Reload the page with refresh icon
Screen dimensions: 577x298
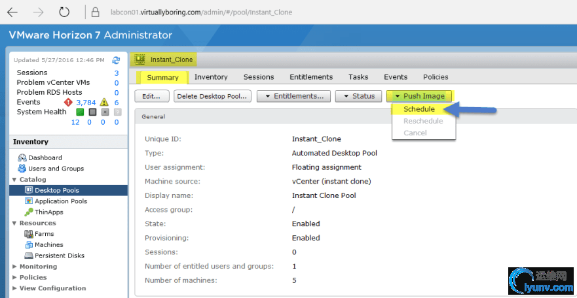[x=64, y=12]
